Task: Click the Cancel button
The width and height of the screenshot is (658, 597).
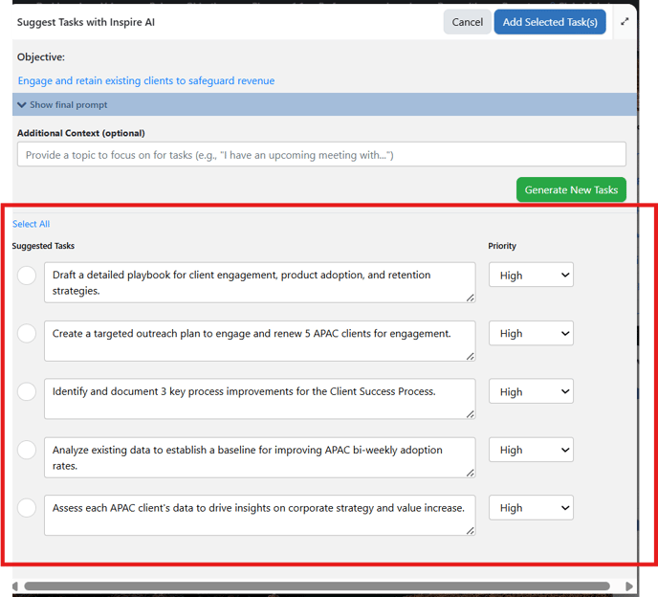Action: click(467, 22)
